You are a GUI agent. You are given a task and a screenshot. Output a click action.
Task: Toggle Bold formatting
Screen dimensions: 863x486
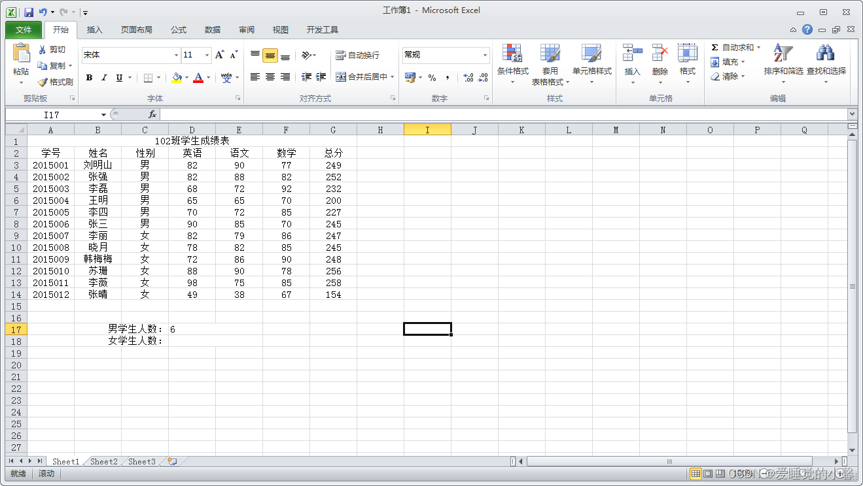click(x=89, y=78)
